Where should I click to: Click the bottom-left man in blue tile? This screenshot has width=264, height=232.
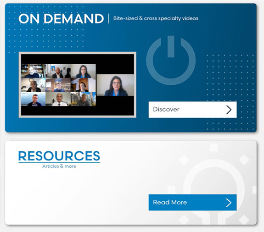point(34,99)
